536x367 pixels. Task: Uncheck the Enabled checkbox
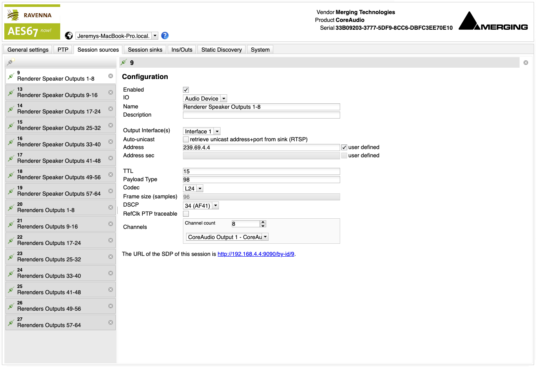point(186,90)
